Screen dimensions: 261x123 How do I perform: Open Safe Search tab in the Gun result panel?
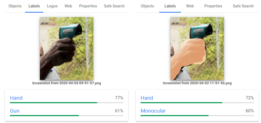114,6
